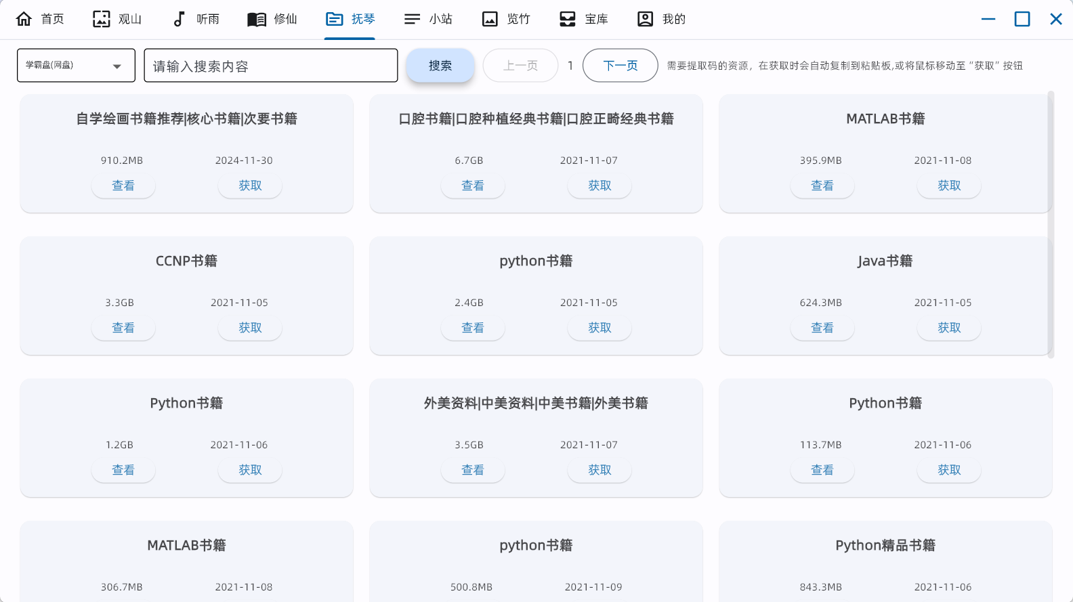
Task: Click 查看 on the CCNP书籍 card
Action: [x=123, y=328]
